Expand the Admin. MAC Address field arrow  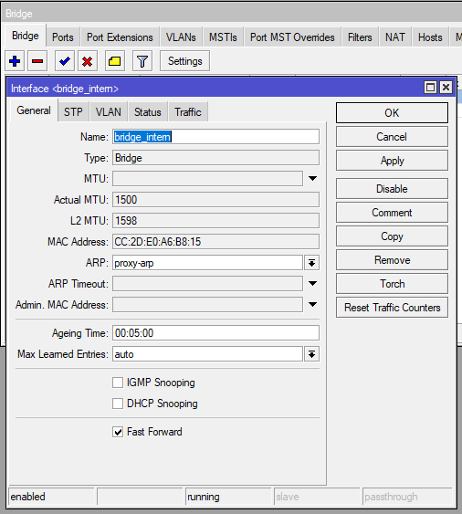tap(312, 305)
